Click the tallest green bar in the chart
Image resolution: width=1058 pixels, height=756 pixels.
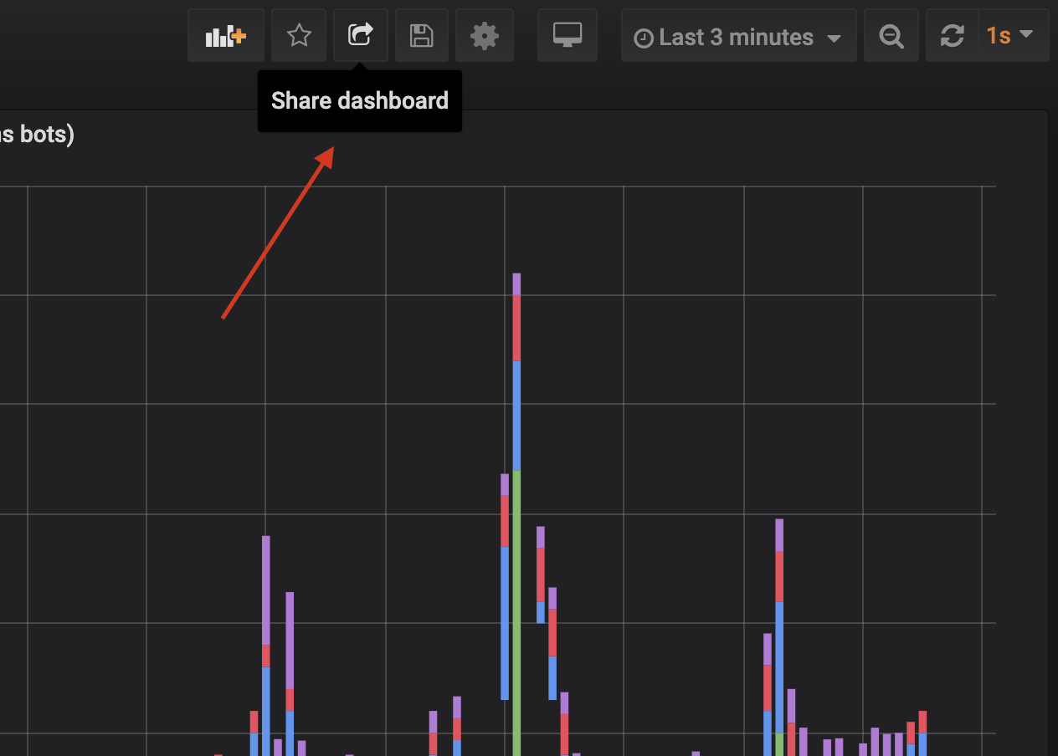(516, 613)
